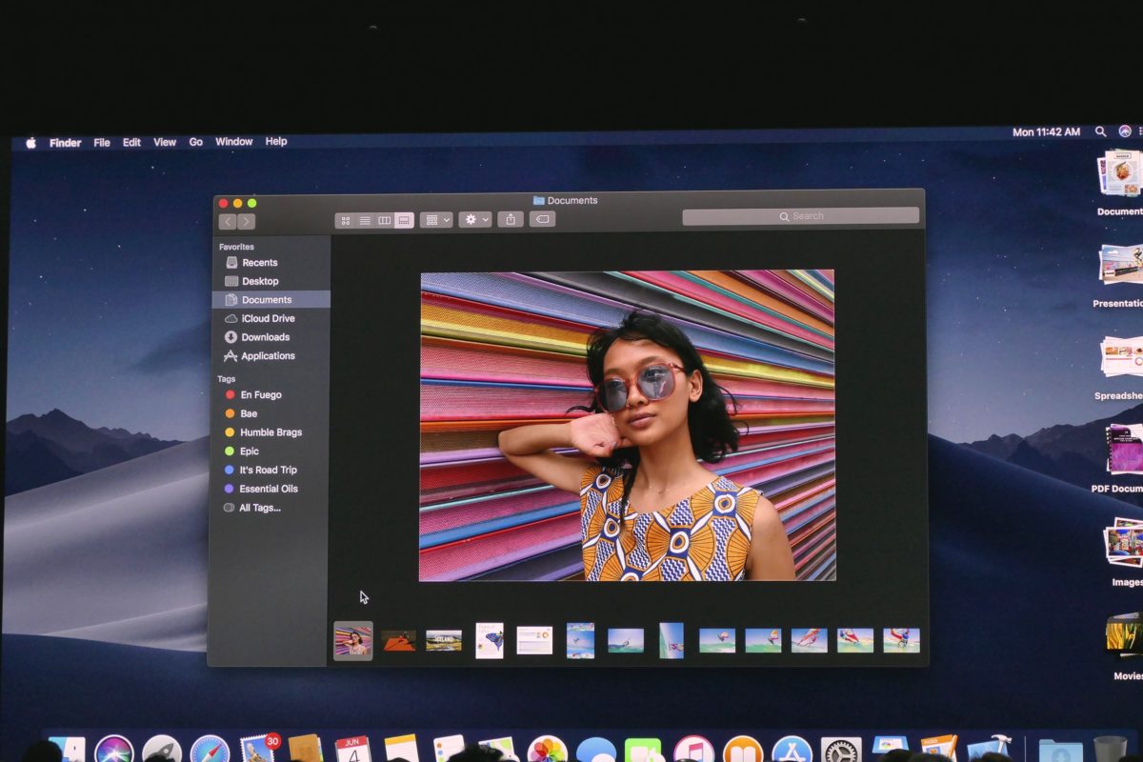Open Notification Center from the menu bar
Image resolution: width=1143 pixels, height=762 pixels.
pos(1139,130)
